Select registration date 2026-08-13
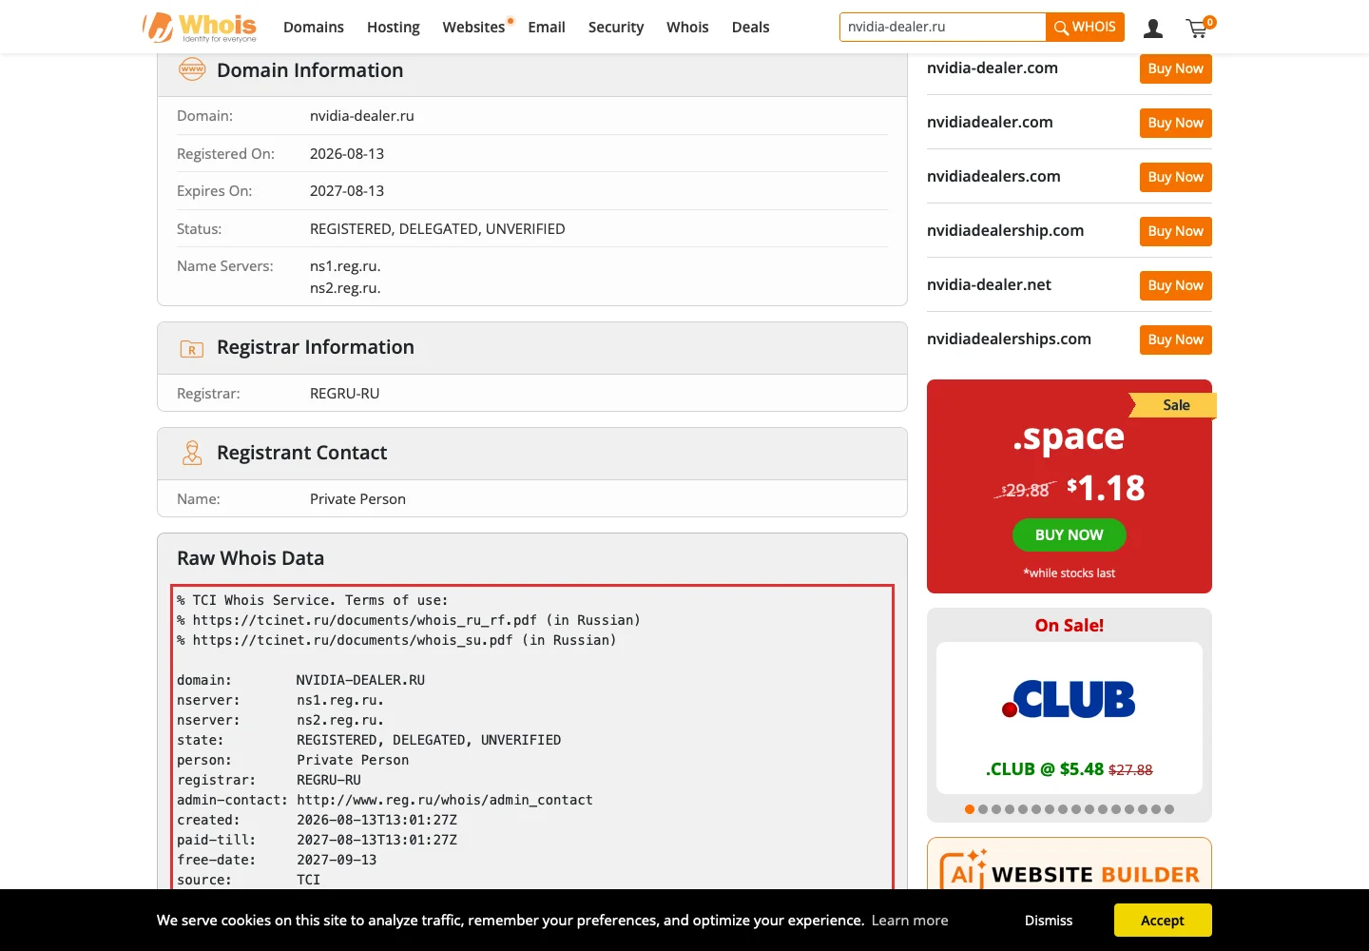 pyautogui.click(x=347, y=154)
